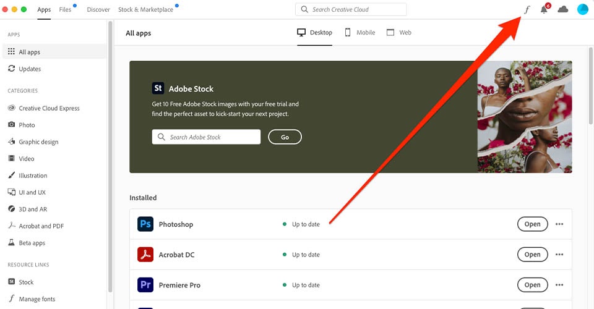Image resolution: width=594 pixels, height=309 pixels.
Task: Click the Search Adobe Stock field
Action: coord(206,137)
